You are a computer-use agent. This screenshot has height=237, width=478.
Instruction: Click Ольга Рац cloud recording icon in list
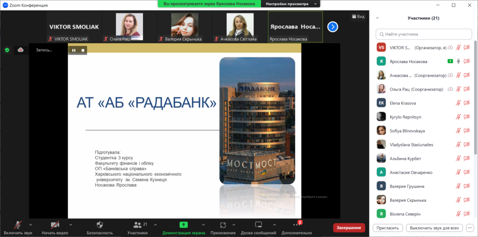pyautogui.click(x=450, y=89)
